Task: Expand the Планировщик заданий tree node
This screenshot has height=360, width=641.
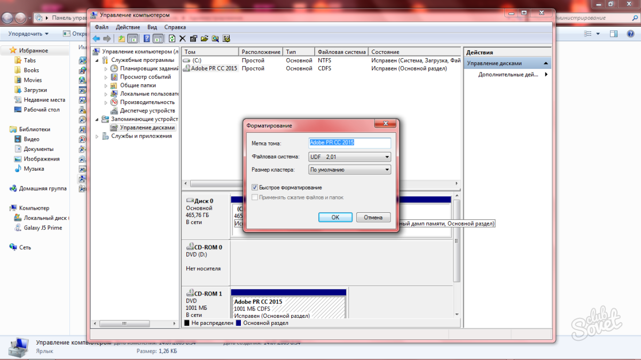Action: click(x=105, y=68)
